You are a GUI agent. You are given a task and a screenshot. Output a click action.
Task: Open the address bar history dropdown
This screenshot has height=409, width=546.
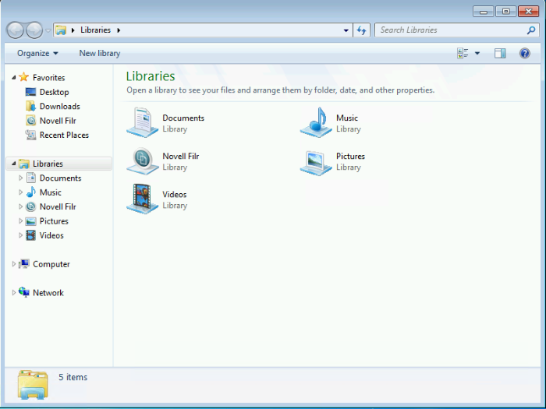(346, 30)
